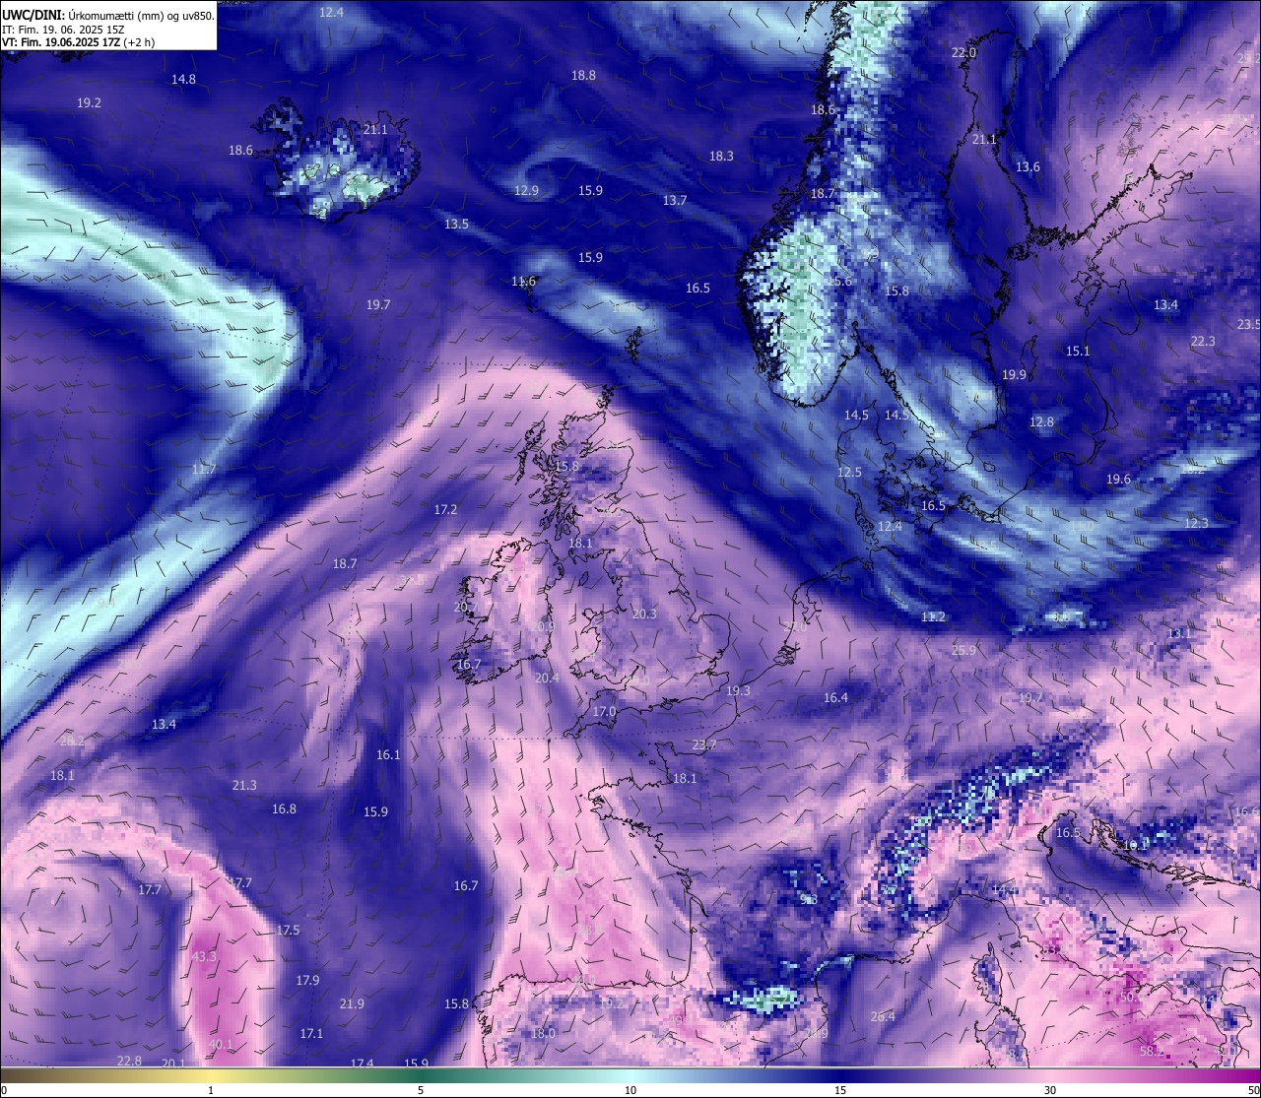
Task: Click the 11.2 value over northern Germany
Action: tap(933, 616)
